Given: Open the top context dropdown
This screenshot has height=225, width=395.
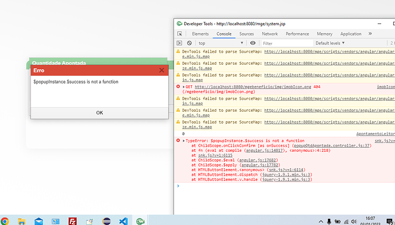Looking at the screenshot, I should [x=221, y=43].
